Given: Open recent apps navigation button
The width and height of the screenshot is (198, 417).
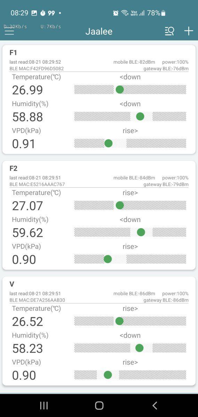Looking at the screenshot, I should pos(44,405).
